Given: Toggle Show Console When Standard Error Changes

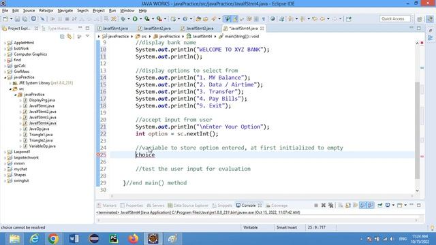Looking at the screenshot, I should click(371, 206).
